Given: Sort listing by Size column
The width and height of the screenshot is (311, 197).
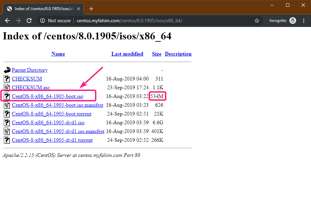Looking at the screenshot, I should [x=157, y=54].
